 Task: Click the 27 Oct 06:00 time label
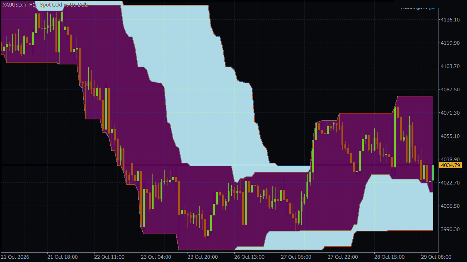(296, 257)
